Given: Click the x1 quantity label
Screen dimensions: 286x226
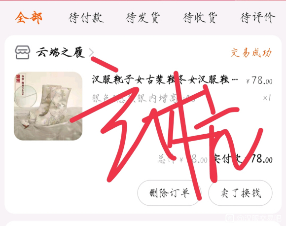Looking at the screenshot, I should (267, 98).
